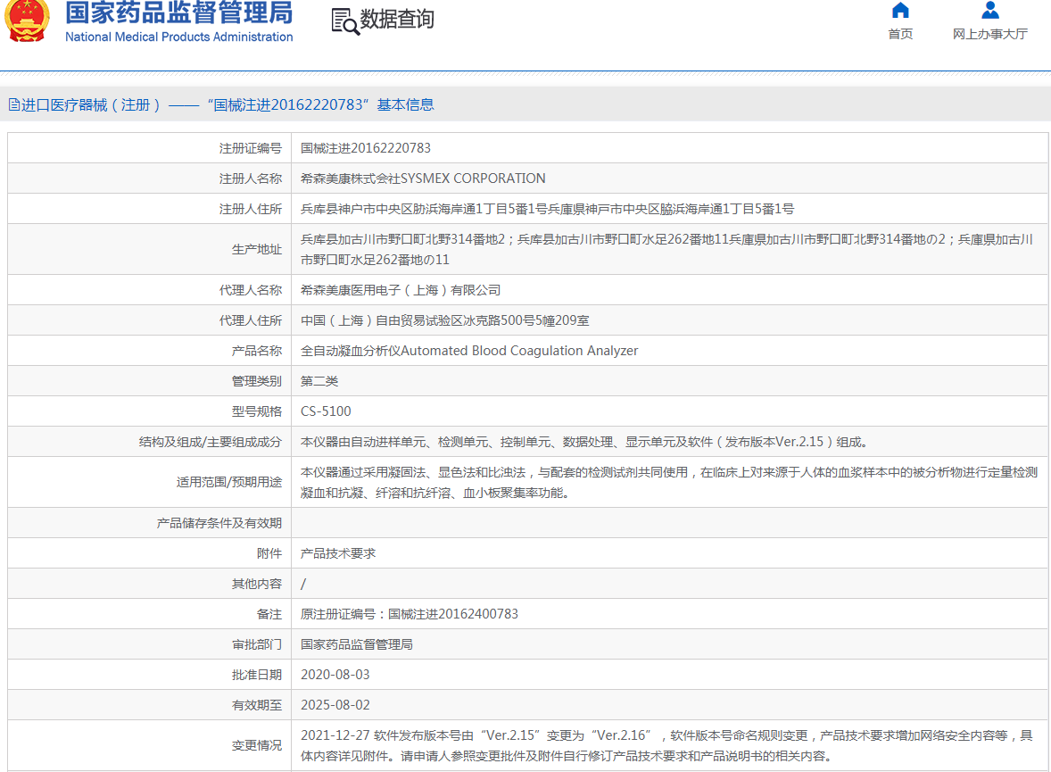Click the house-shaped 首页 icon

tap(900, 11)
